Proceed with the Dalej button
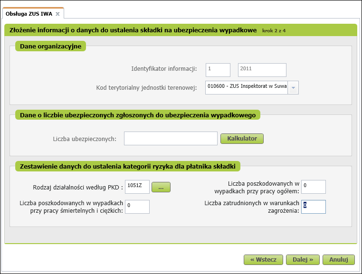 click(x=303, y=260)
